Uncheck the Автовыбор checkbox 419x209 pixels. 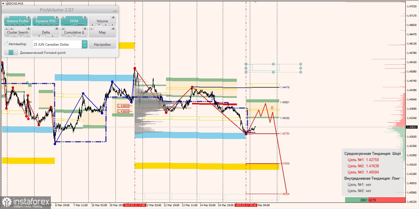[6, 44]
